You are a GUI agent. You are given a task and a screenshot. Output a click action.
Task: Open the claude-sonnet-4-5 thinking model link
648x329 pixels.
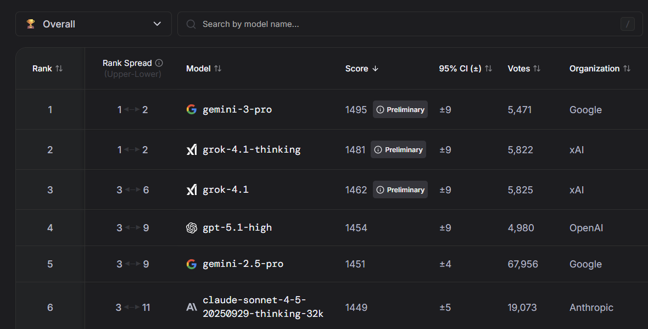262,307
